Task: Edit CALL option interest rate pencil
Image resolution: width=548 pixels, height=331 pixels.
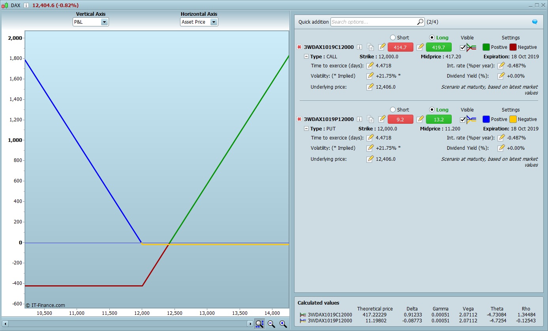Action: coord(501,65)
